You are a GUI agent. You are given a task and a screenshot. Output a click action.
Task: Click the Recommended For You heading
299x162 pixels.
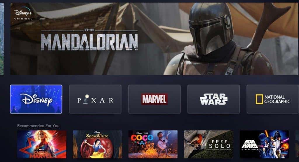click(x=38, y=126)
